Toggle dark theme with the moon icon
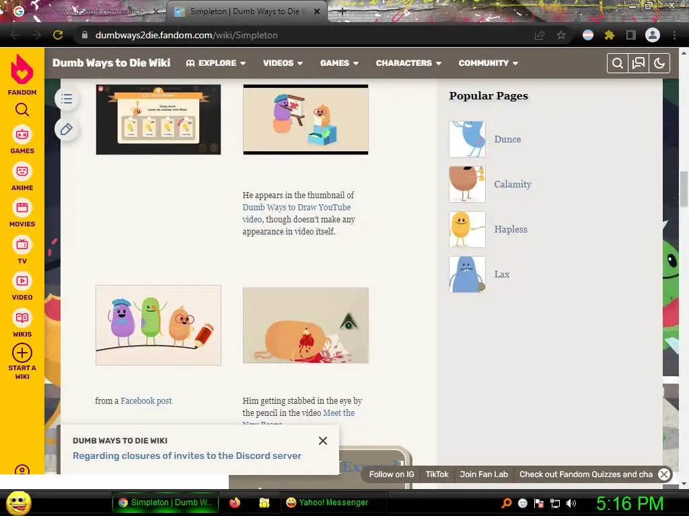The image size is (689, 516). click(x=659, y=63)
